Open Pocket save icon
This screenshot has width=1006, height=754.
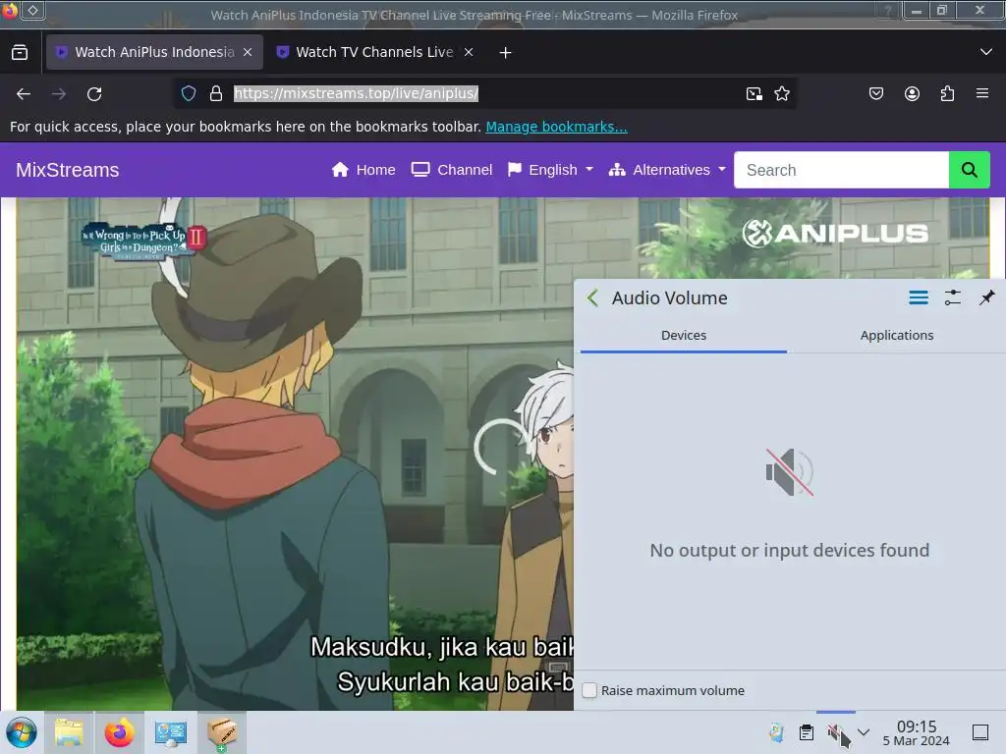point(876,94)
